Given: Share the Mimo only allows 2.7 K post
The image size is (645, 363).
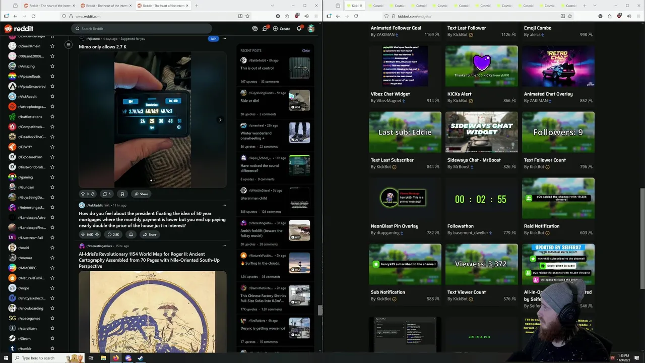Looking at the screenshot, I should tap(141, 194).
